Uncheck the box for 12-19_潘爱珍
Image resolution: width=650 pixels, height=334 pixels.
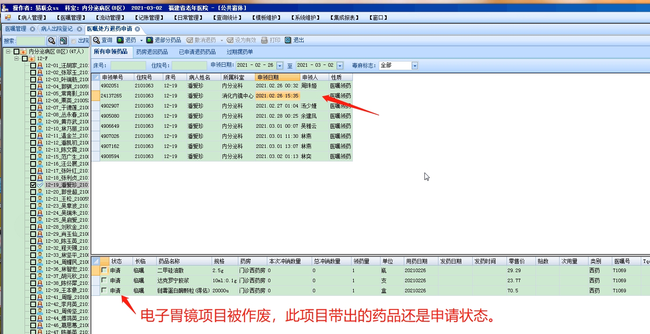[33, 185]
